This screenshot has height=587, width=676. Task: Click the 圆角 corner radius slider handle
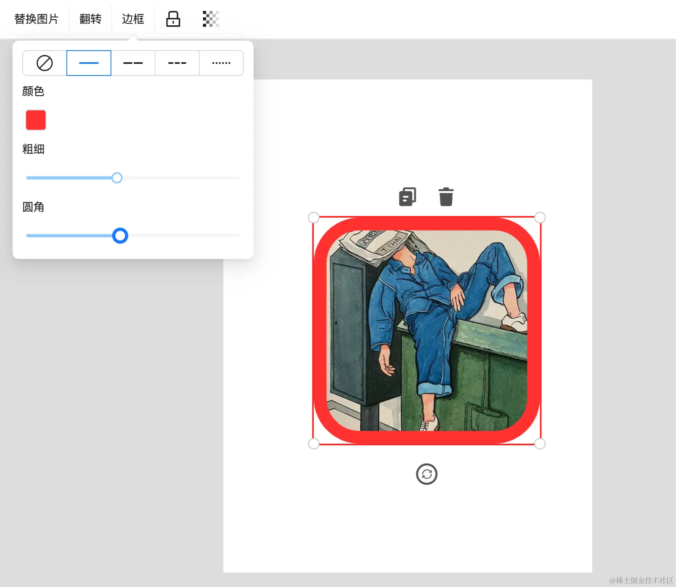tap(120, 236)
